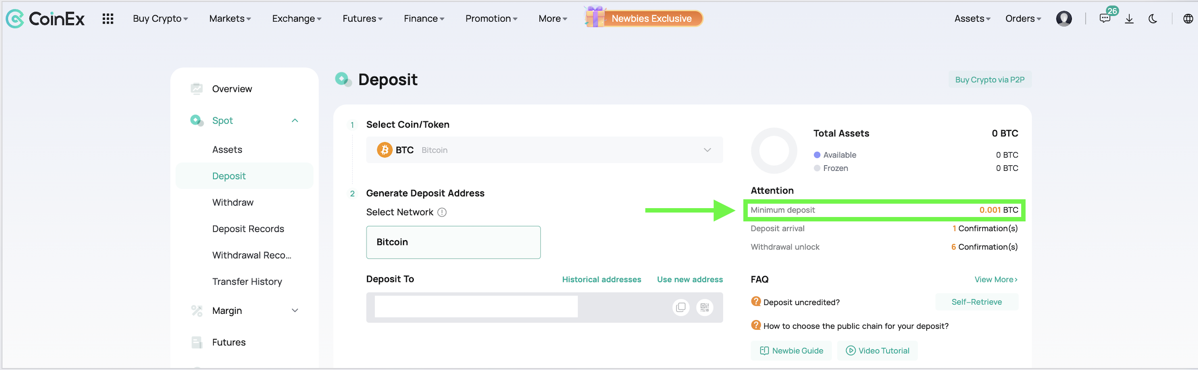
Task: Click the Self-Retrieve button
Action: pyautogui.click(x=977, y=302)
